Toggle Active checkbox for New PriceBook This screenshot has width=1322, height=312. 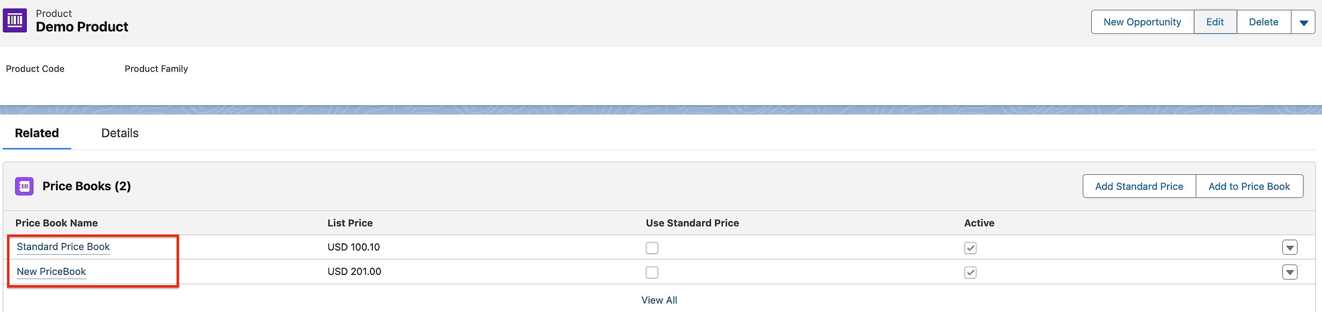[x=970, y=272]
